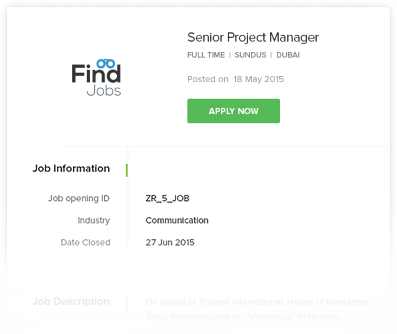This screenshot has width=397, height=334.
Task: Click the posted date 18 May 2015
Action: click(x=259, y=80)
